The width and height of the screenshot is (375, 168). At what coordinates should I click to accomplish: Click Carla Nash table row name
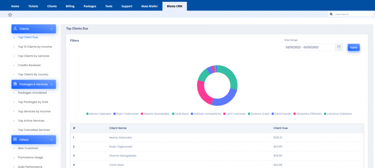117,165
